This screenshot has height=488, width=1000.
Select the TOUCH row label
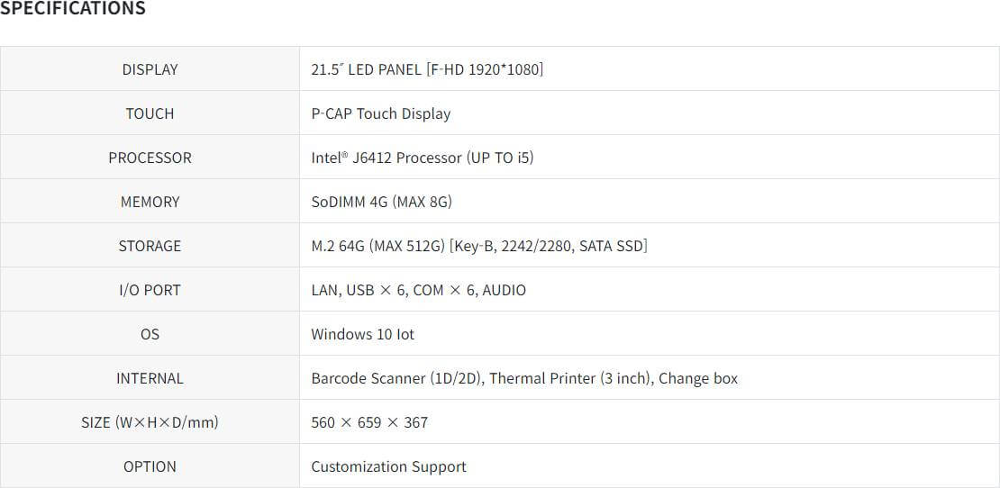coord(150,113)
